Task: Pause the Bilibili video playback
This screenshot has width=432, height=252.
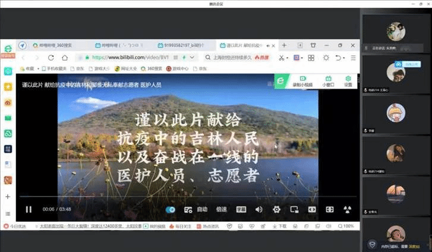Action: tap(28, 209)
